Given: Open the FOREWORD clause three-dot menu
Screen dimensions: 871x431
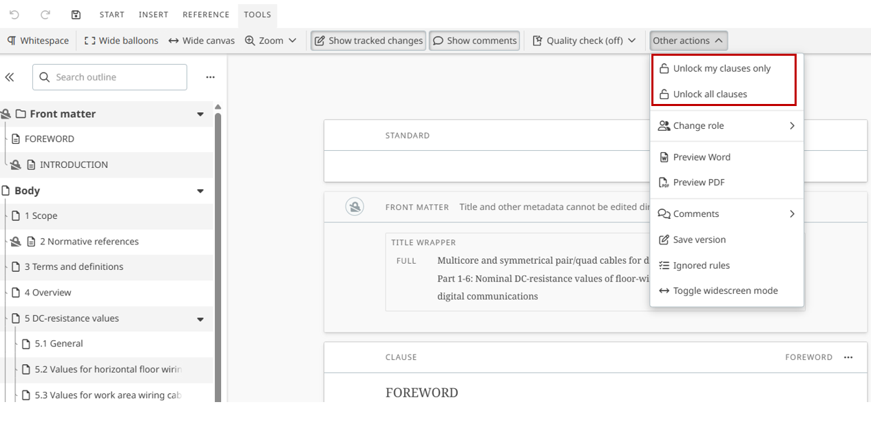Looking at the screenshot, I should coord(848,357).
